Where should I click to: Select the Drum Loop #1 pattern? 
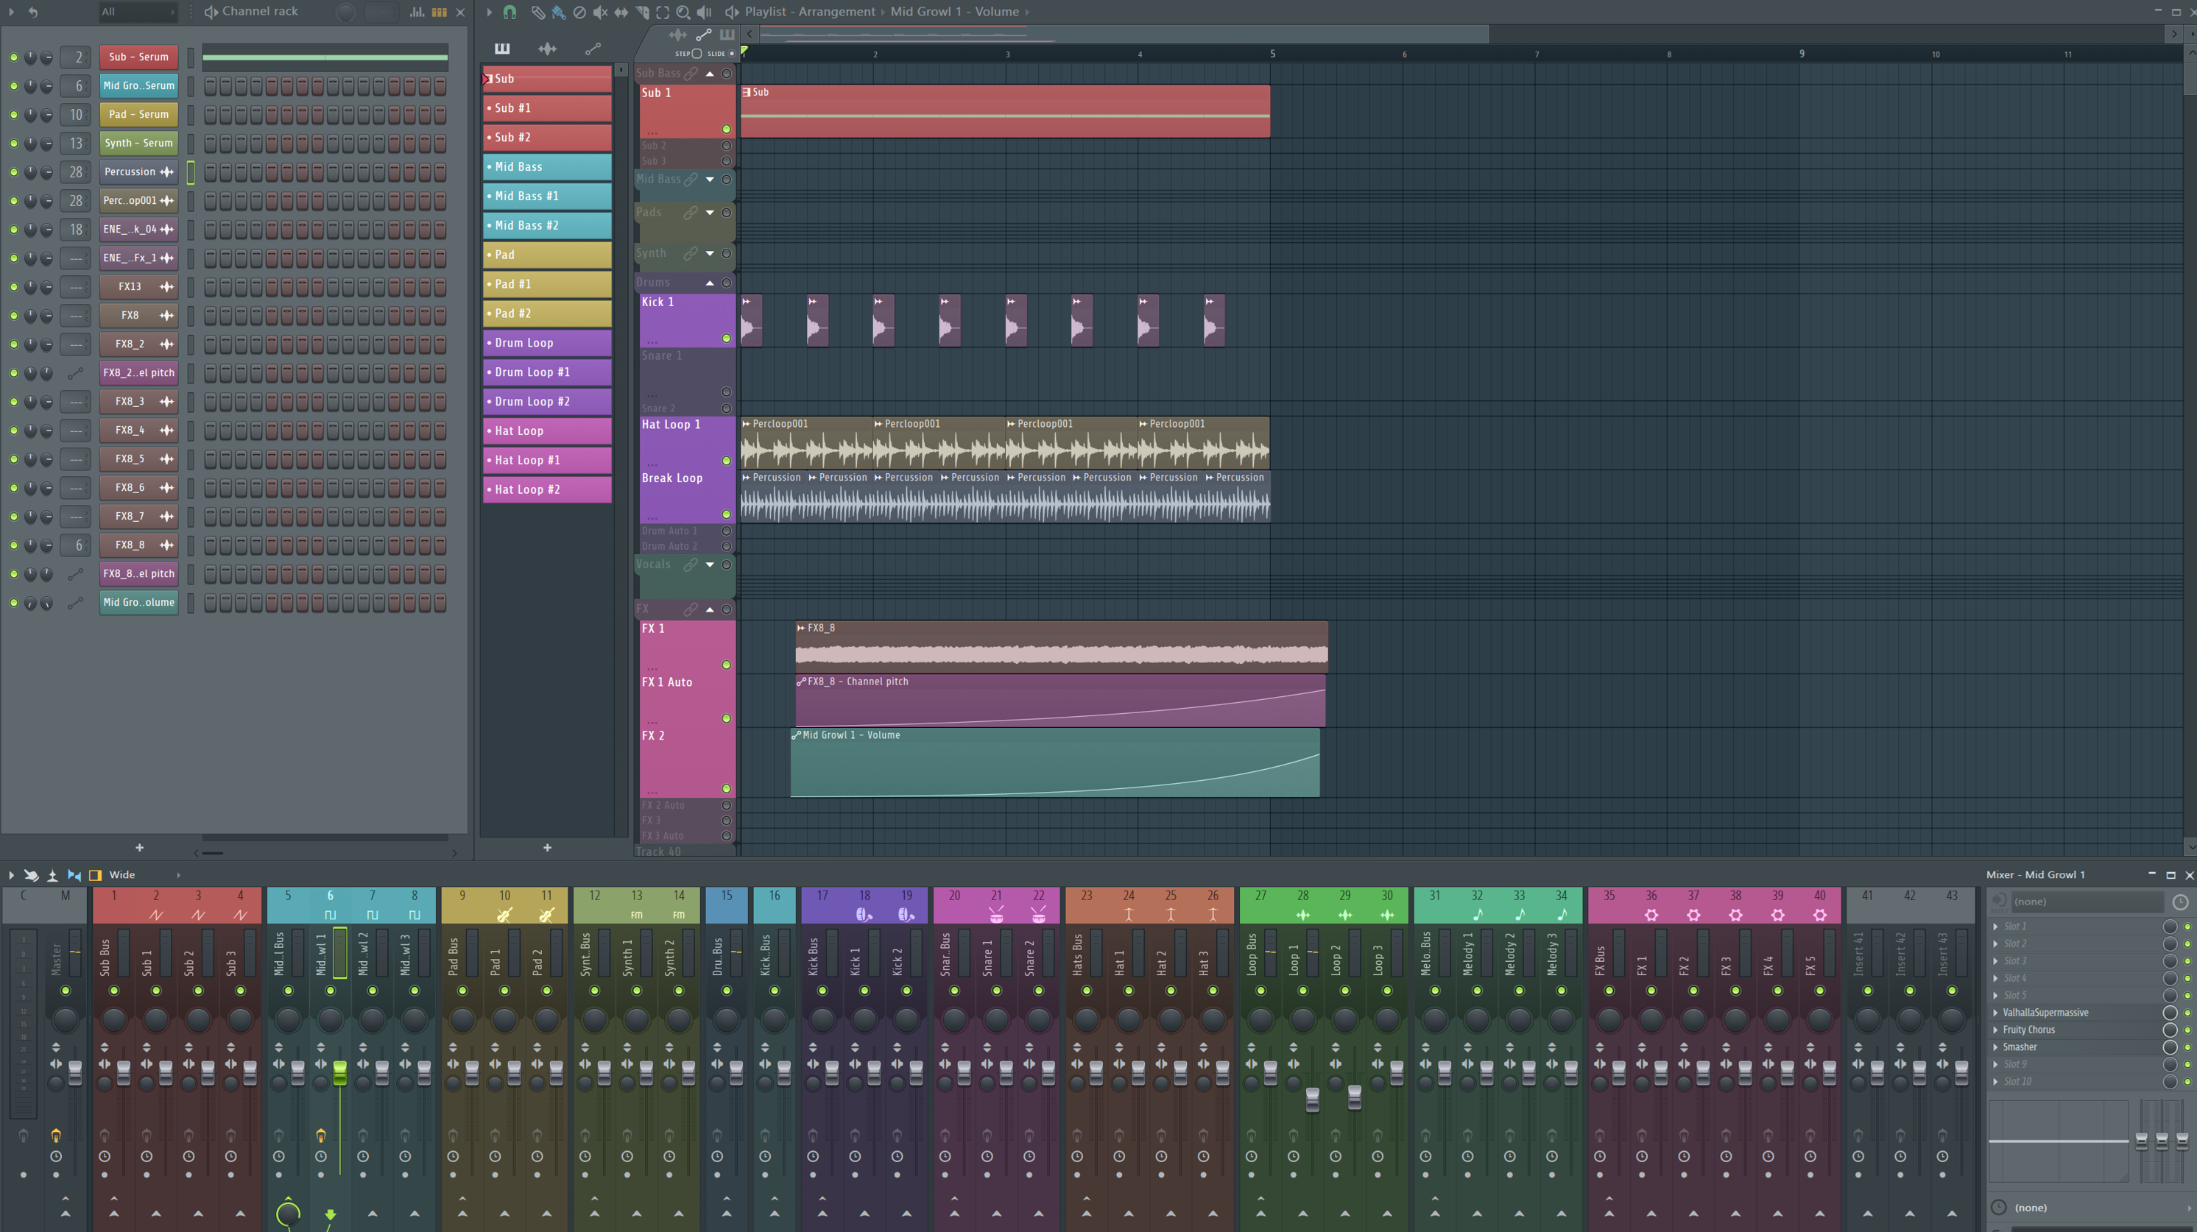(x=548, y=372)
